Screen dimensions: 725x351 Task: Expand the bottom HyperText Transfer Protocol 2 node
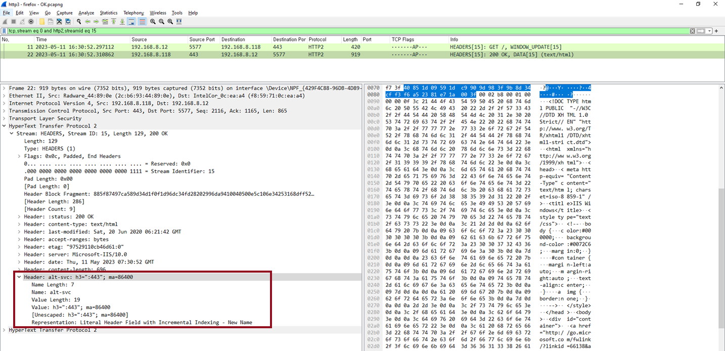5,330
